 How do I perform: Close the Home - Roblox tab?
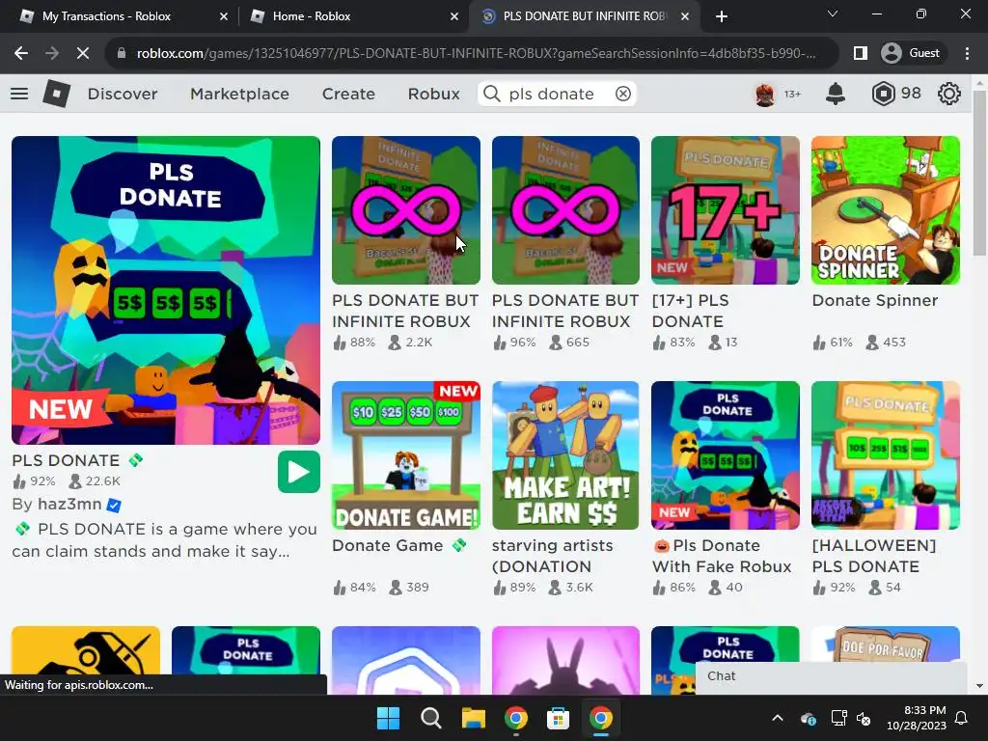coord(454,16)
